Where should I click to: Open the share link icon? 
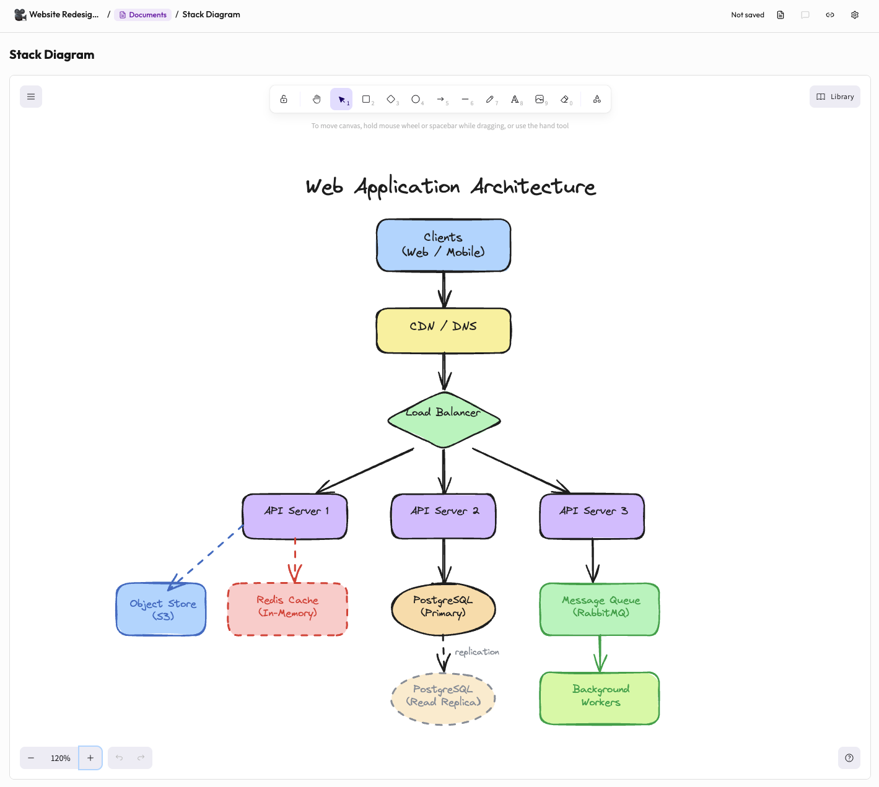click(x=830, y=14)
